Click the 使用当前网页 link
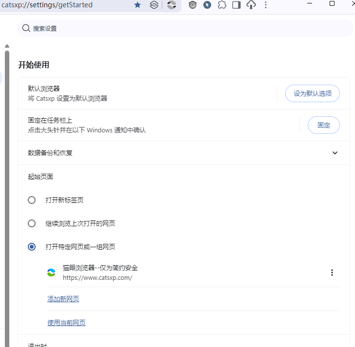The height and width of the screenshot is (347, 355). click(x=66, y=323)
